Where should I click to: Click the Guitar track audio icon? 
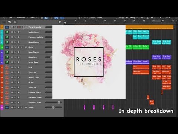click(x=7, y=47)
